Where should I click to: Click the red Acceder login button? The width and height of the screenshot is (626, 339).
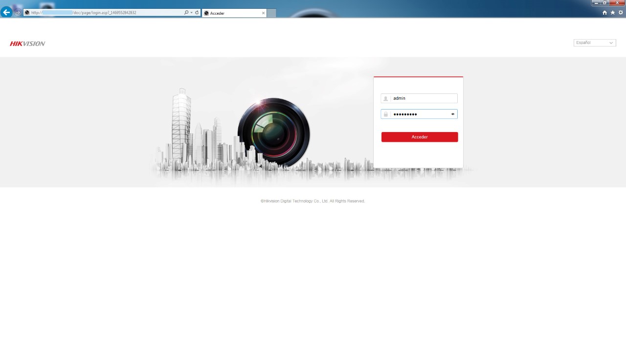pyautogui.click(x=420, y=137)
